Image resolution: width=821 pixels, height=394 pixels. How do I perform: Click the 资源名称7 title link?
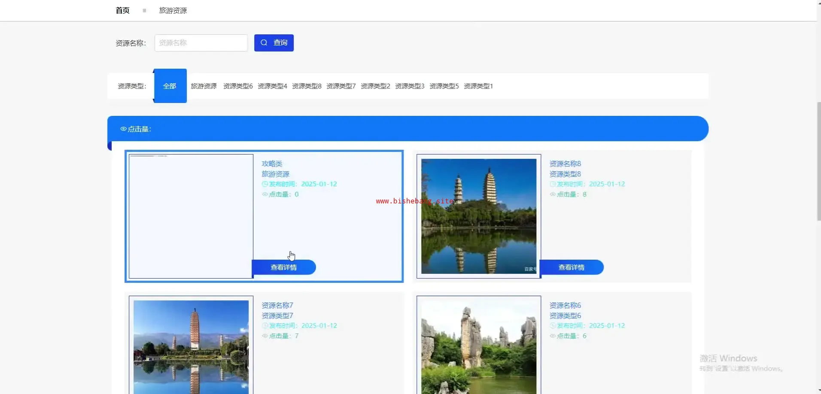[x=277, y=305]
